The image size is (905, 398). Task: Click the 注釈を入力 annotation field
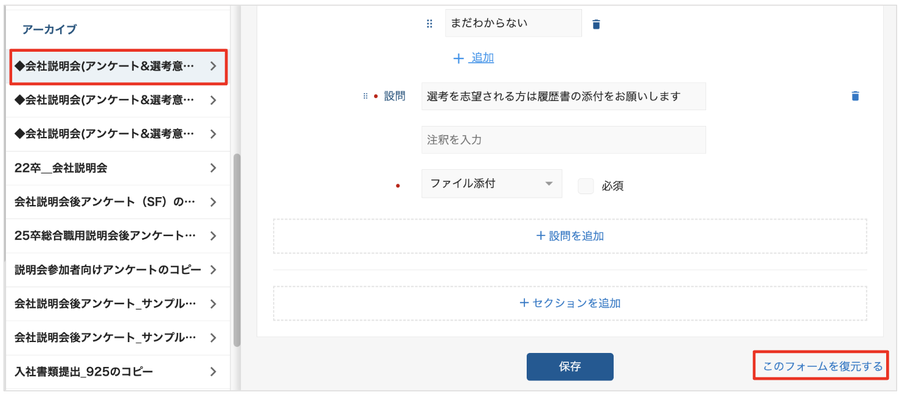(x=563, y=140)
